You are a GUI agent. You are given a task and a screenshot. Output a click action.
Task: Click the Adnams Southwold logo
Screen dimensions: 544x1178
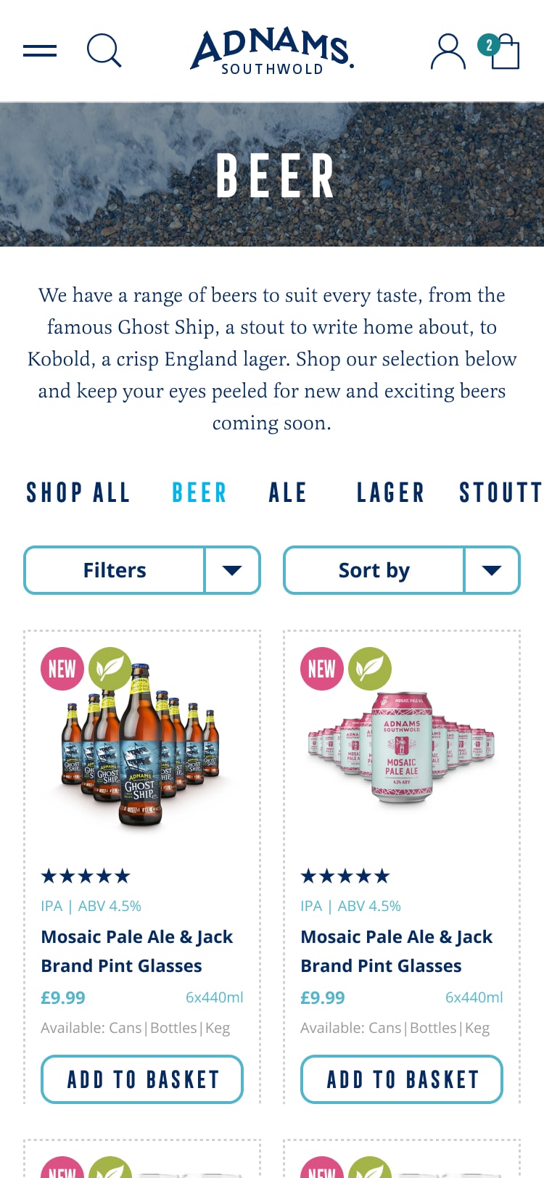[272, 51]
